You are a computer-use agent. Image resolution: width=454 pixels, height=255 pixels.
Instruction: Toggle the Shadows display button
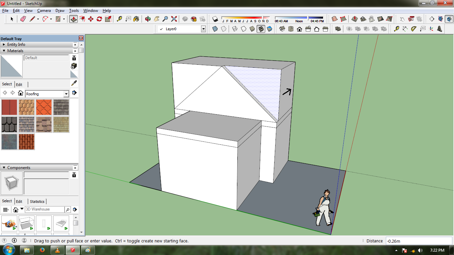coord(215,19)
